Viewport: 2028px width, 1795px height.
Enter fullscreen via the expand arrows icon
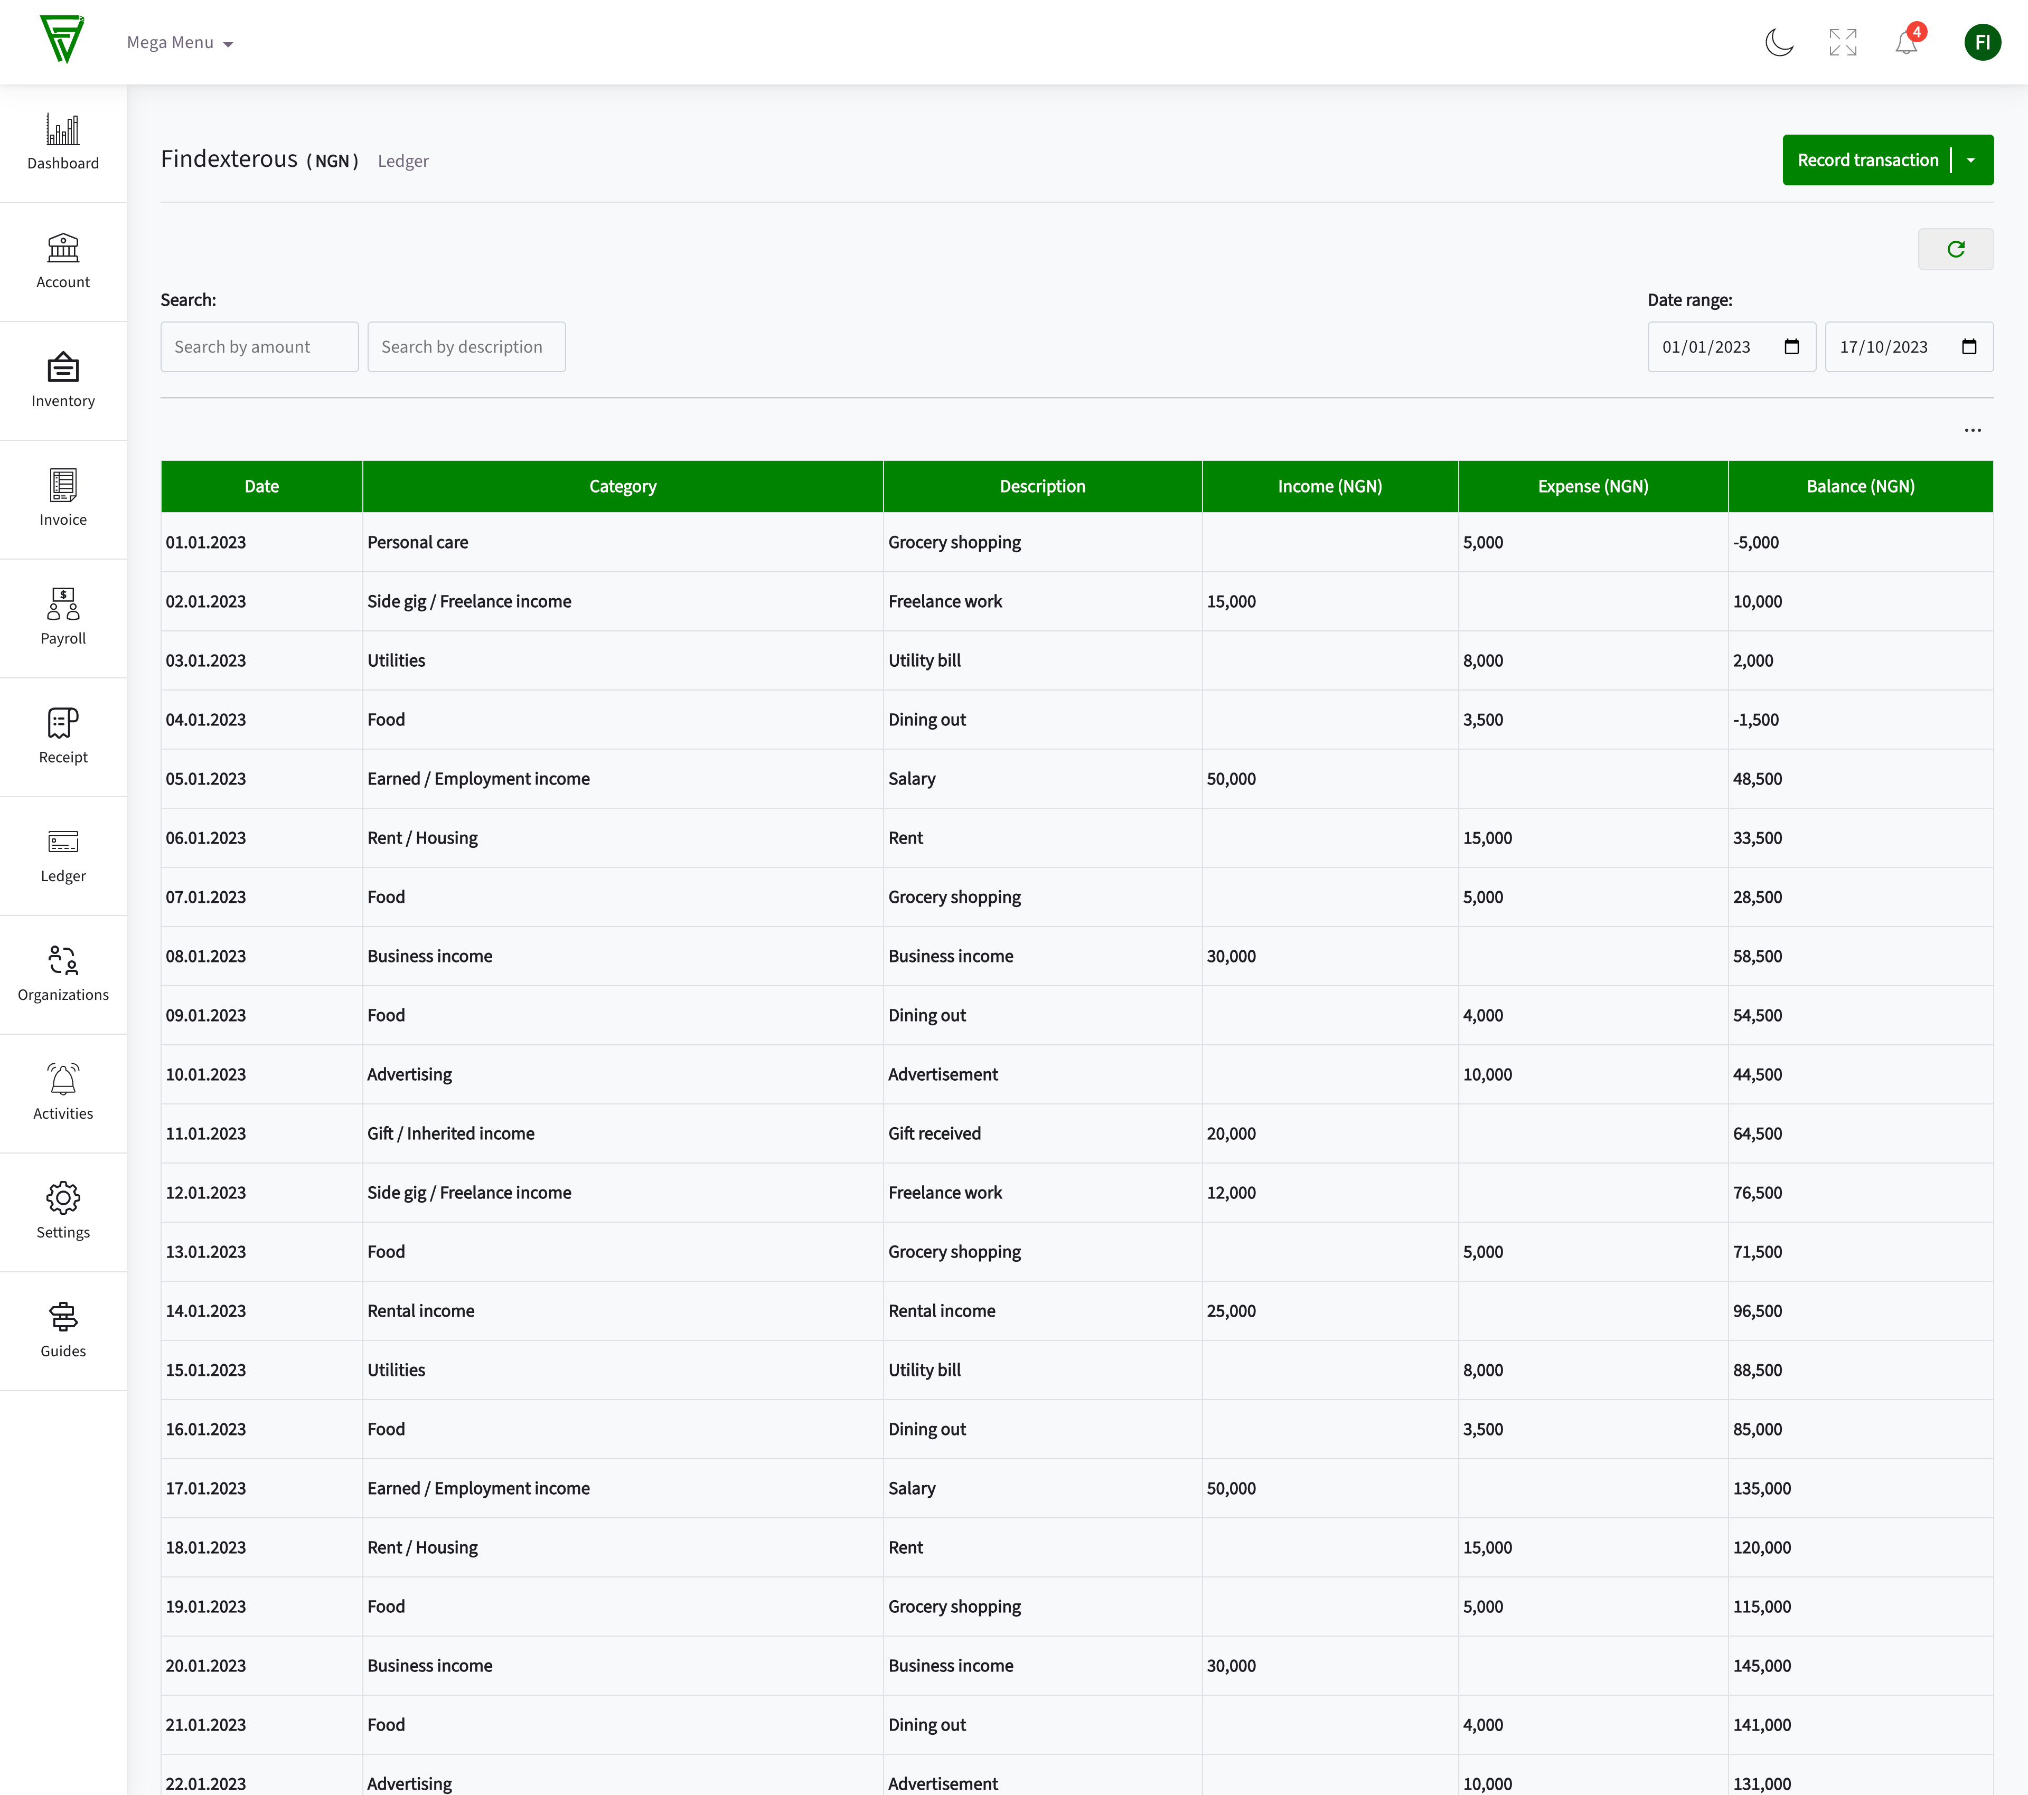coord(1843,42)
